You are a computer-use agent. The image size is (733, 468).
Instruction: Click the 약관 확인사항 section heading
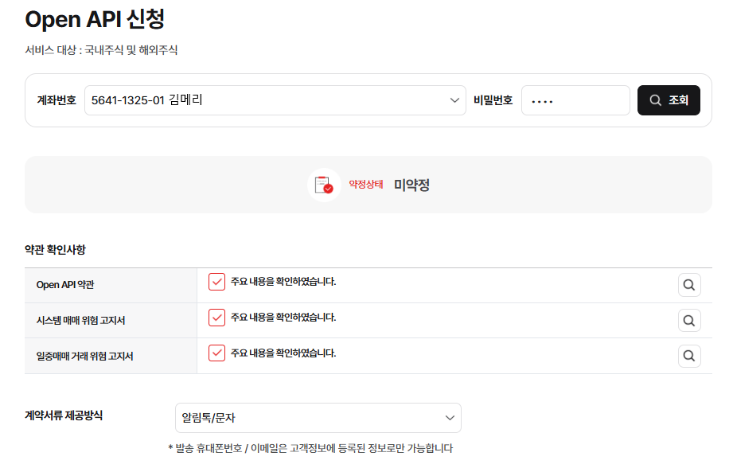click(55, 250)
